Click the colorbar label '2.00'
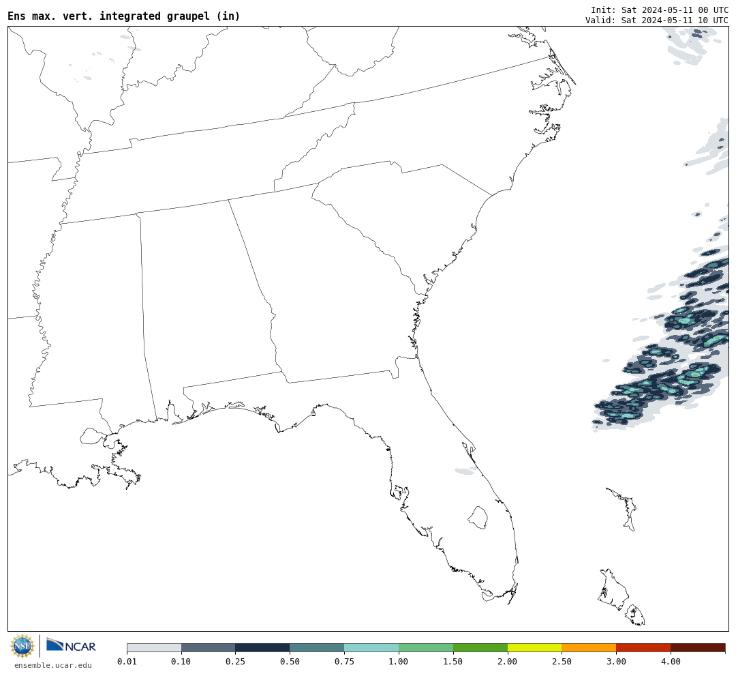This screenshot has width=736, height=674. click(x=508, y=662)
